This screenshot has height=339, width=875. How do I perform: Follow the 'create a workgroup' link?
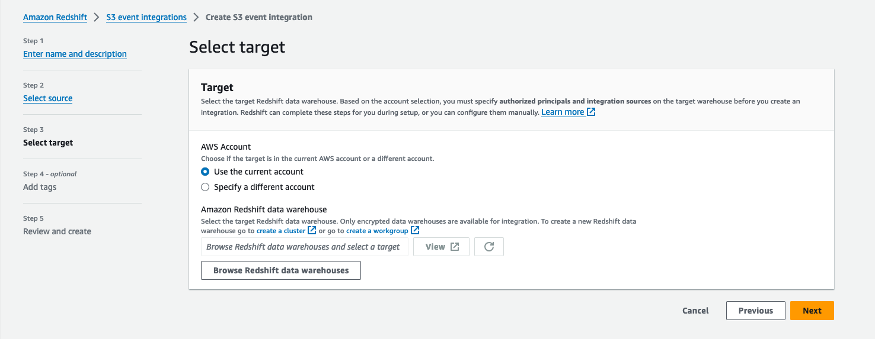(x=377, y=231)
